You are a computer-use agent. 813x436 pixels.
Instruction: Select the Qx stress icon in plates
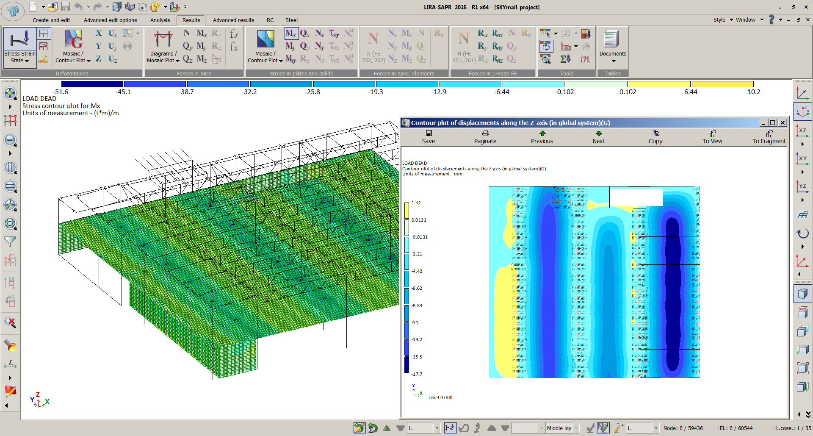pos(304,33)
